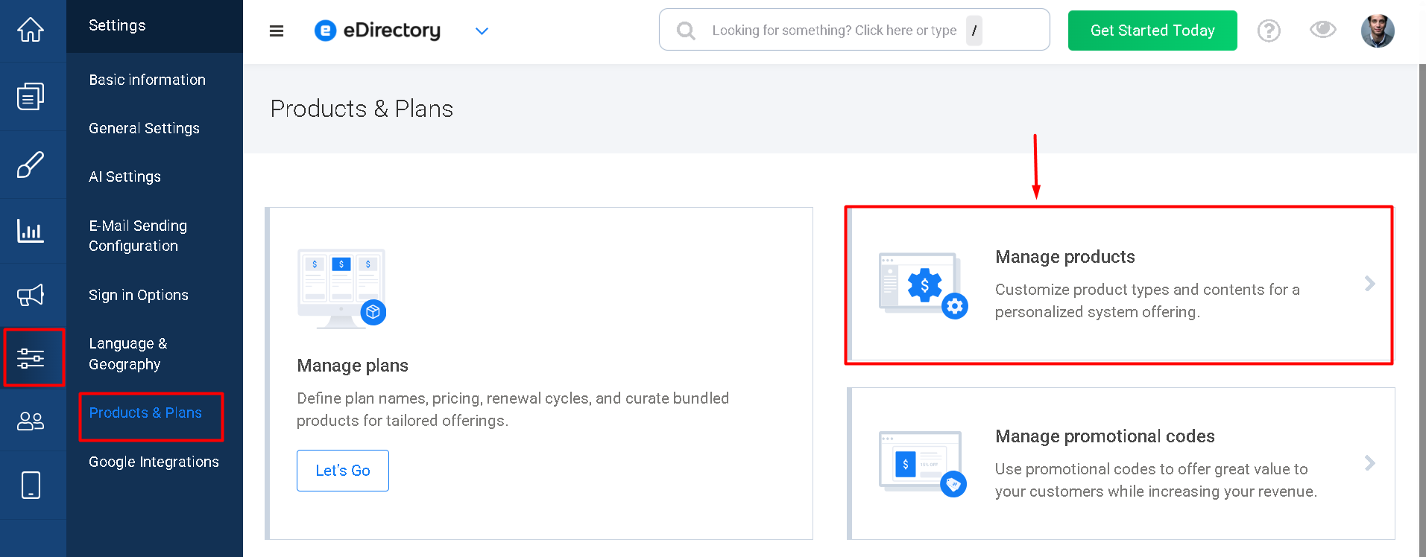Click the Let's Go button
1426x557 pixels.
[343, 471]
